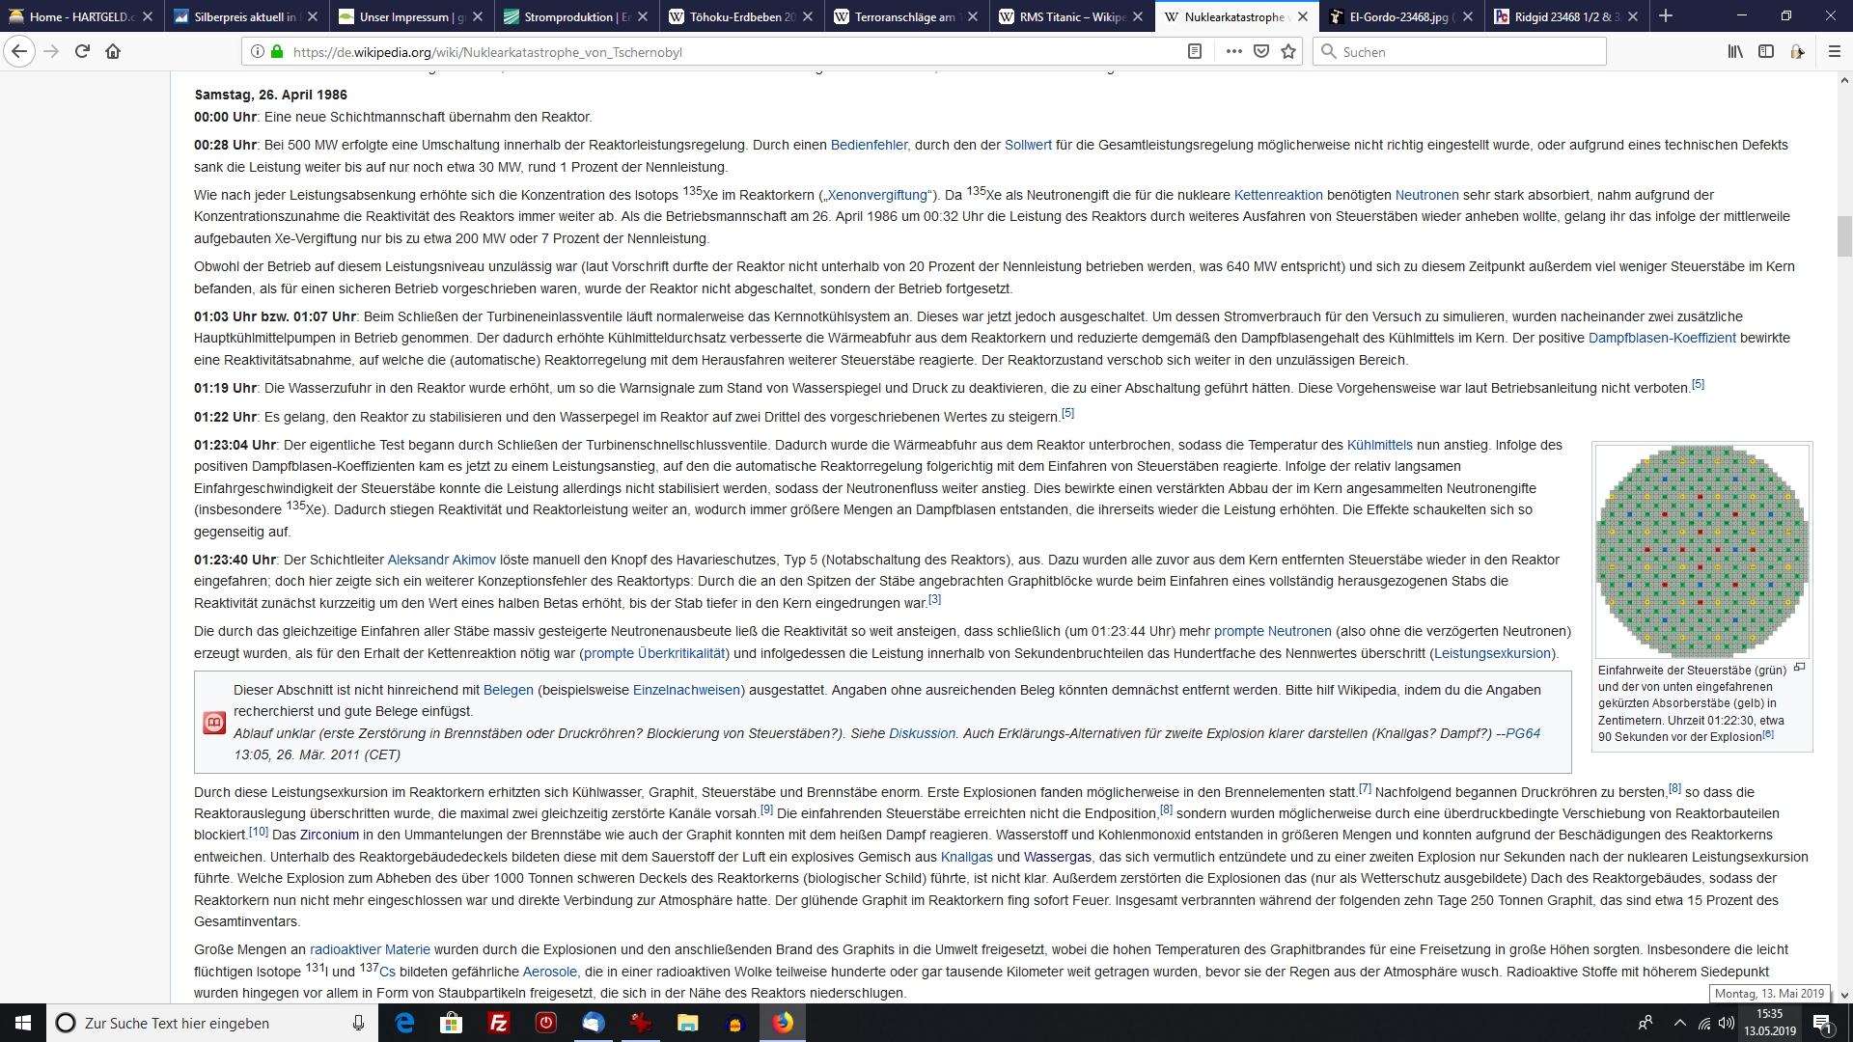Save page to Pocket
The width and height of the screenshot is (1853, 1042).
click(x=1261, y=52)
